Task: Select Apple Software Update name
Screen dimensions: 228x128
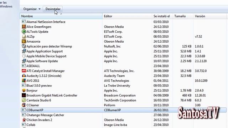Action: (42, 61)
